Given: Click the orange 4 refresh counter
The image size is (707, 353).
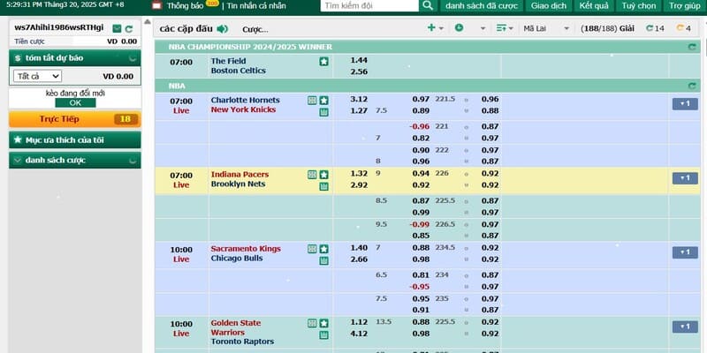Looking at the screenshot, I should click(683, 28).
